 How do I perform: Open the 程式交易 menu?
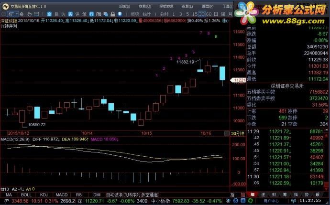[x=166, y=6]
